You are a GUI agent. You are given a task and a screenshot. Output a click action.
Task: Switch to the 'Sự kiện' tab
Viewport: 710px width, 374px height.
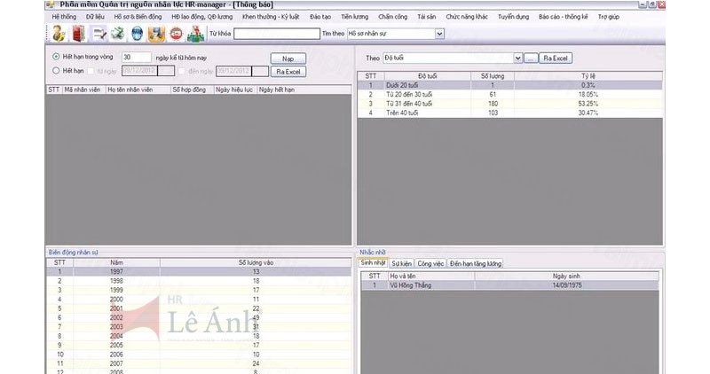pos(401,263)
